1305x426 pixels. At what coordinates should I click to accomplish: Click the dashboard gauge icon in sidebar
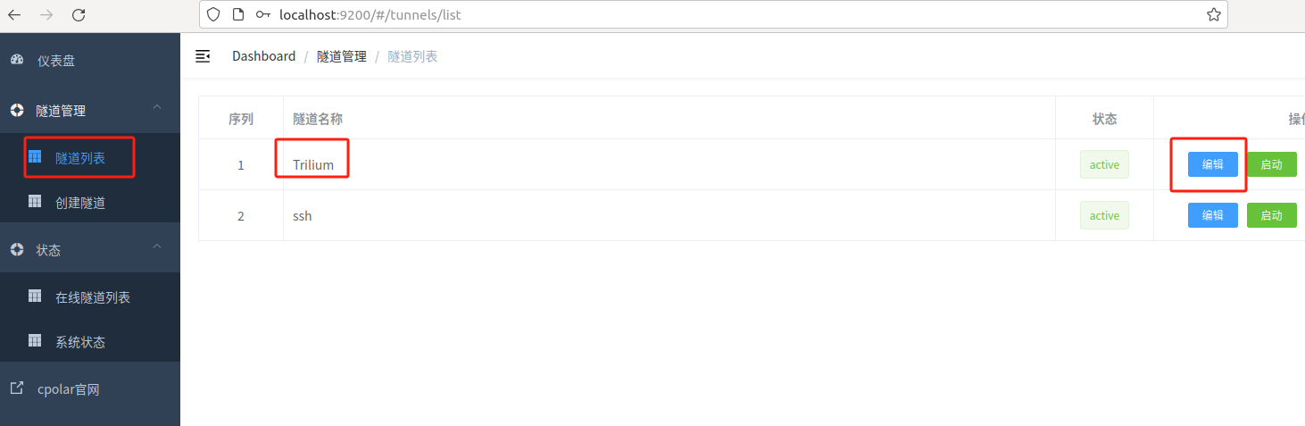click(17, 60)
